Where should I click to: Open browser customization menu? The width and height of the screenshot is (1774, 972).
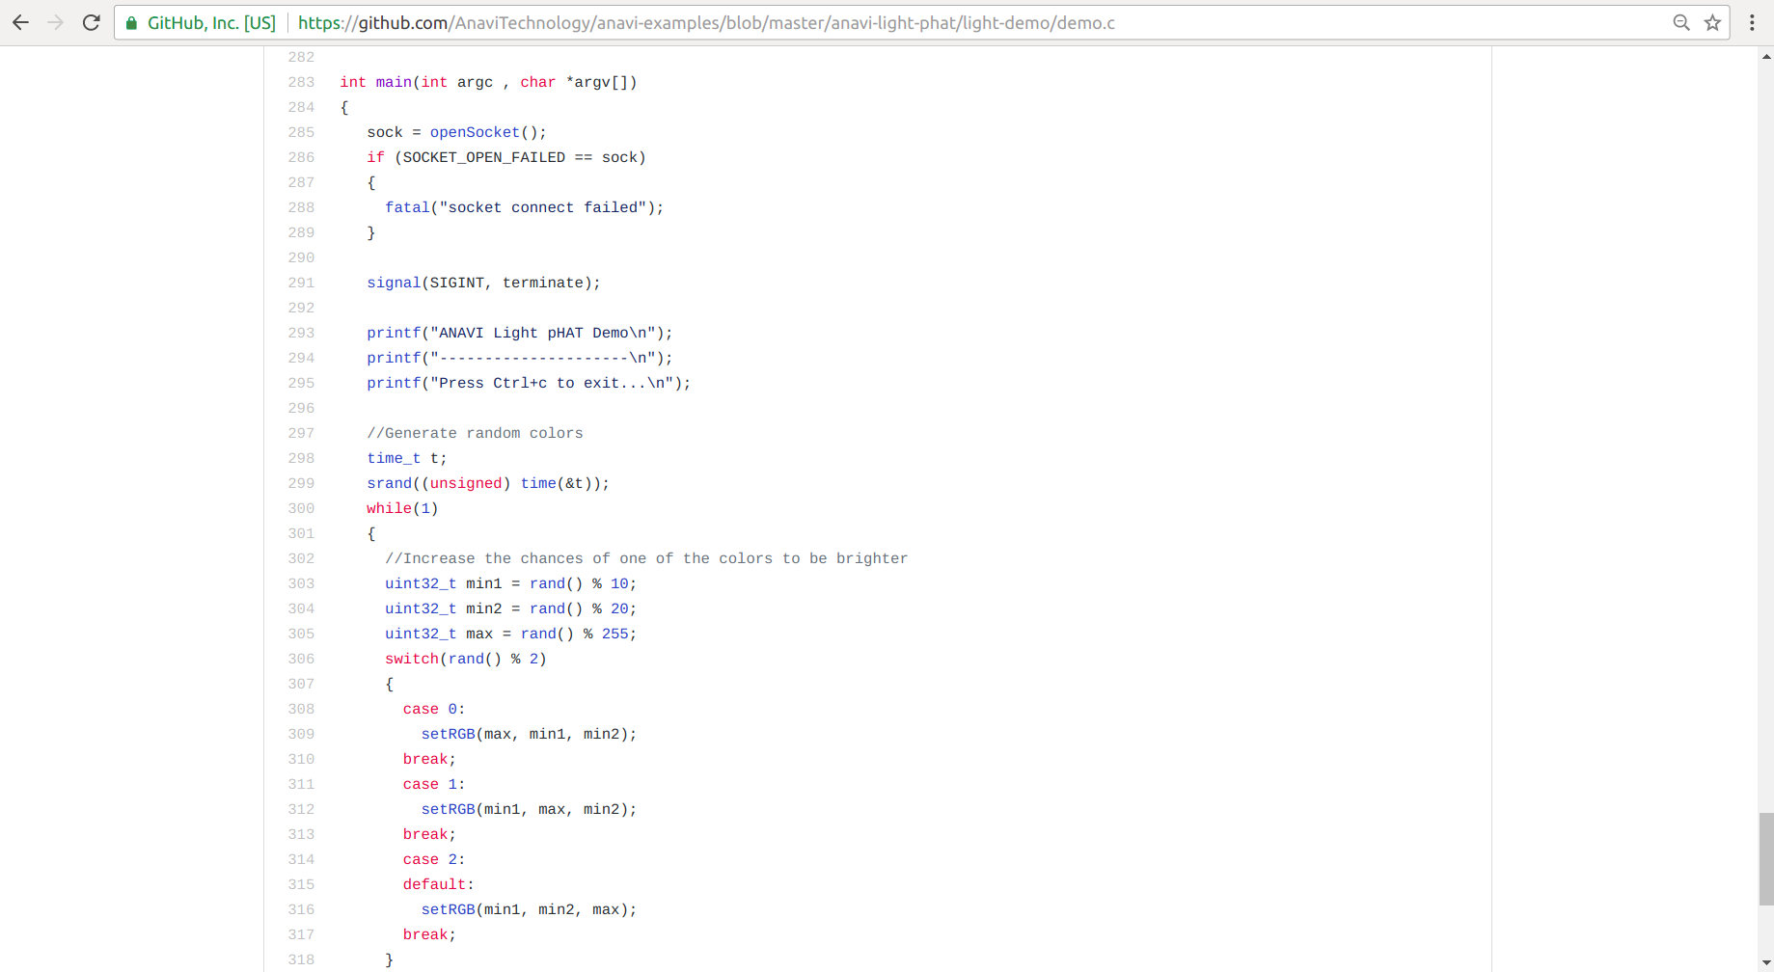click(1753, 22)
